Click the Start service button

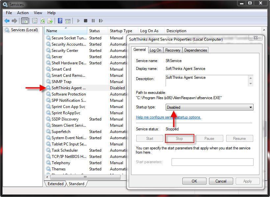tap(149, 139)
